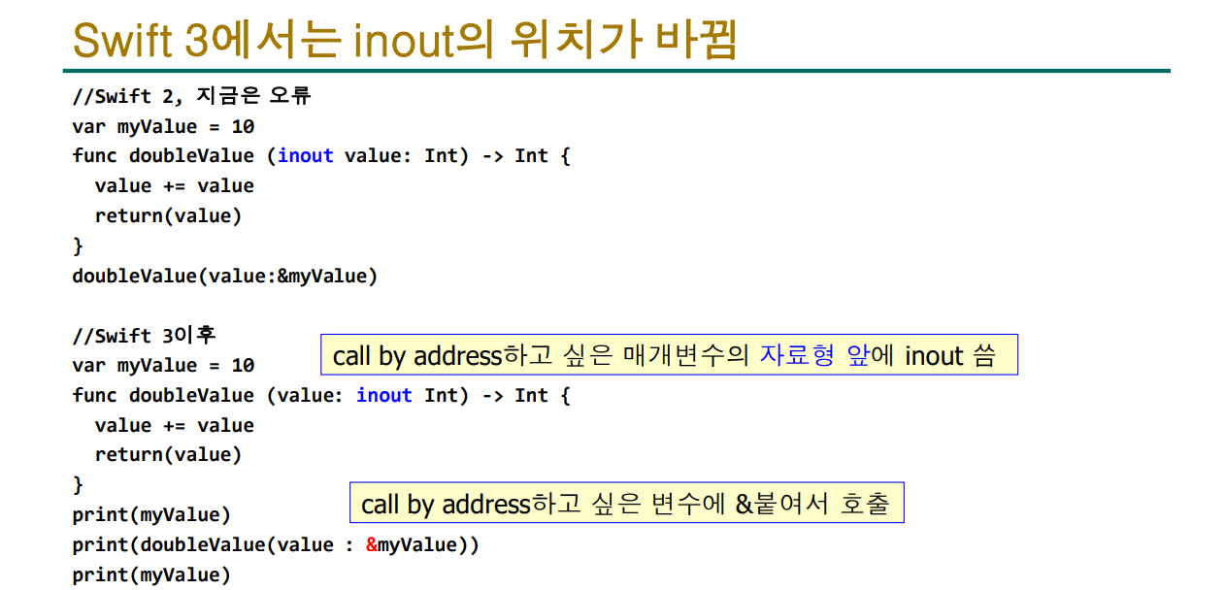1226x590 pixels.
Task: Click the 'var myValue = 10' line below '//Swift 3이후'
Action: click(163, 366)
